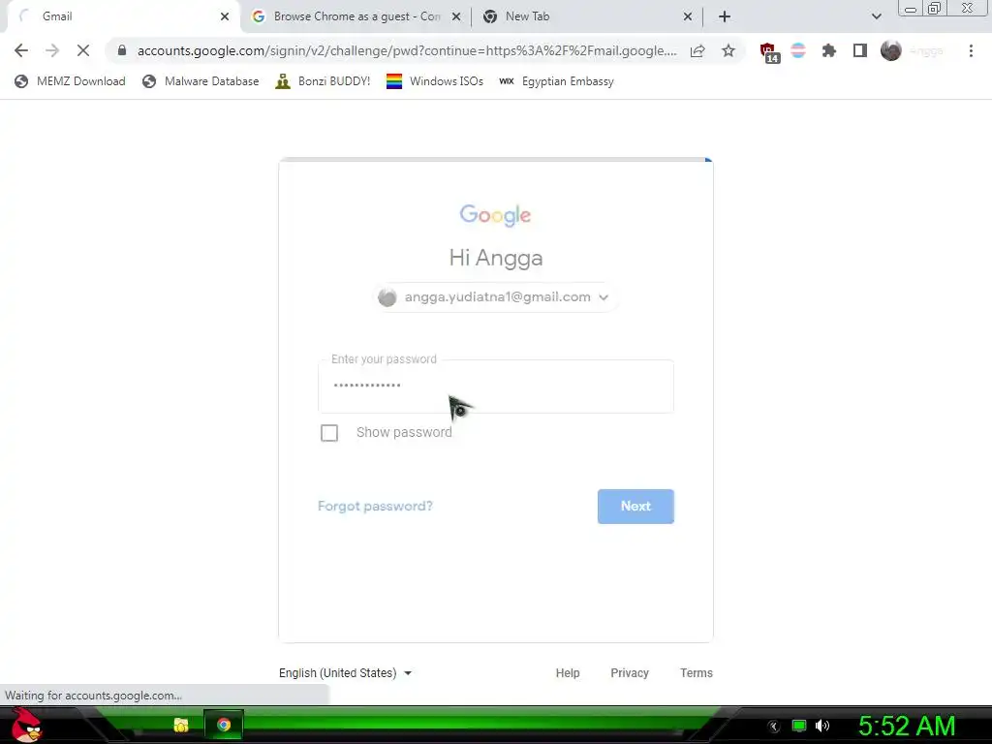992x744 pixels.
Task: Check the Show password box
Action: [329, 433]
